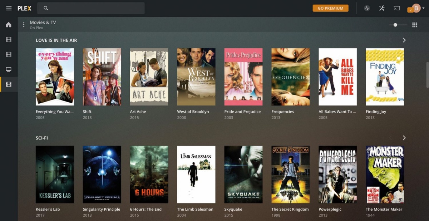The width and height of the screenshot is (429, 221).
Task: Click the 'Art Ache' title text
Action: point(138,112)
